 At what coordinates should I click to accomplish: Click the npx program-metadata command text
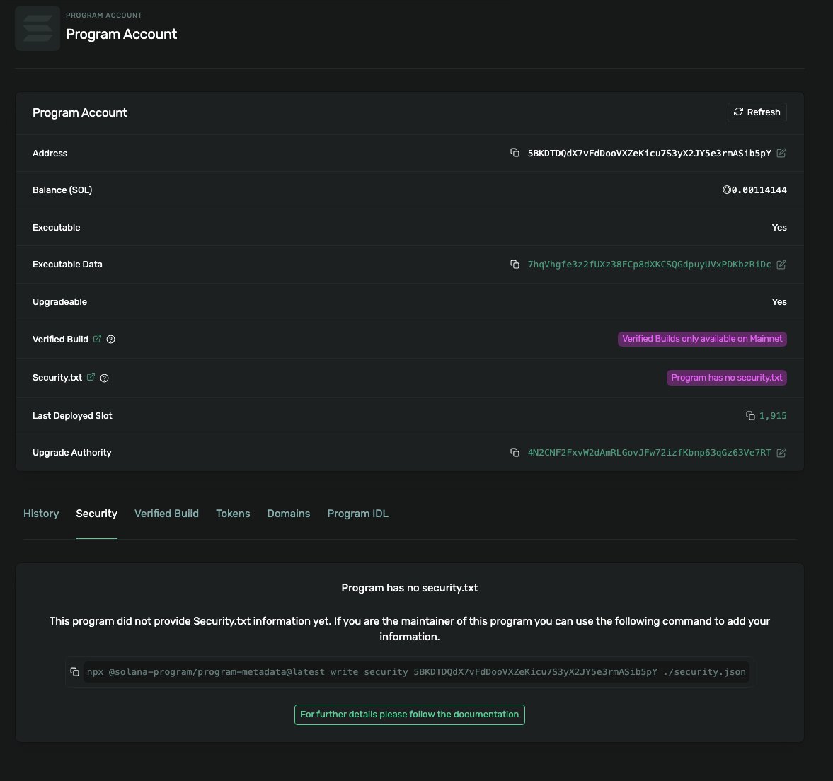pos(416,671)
